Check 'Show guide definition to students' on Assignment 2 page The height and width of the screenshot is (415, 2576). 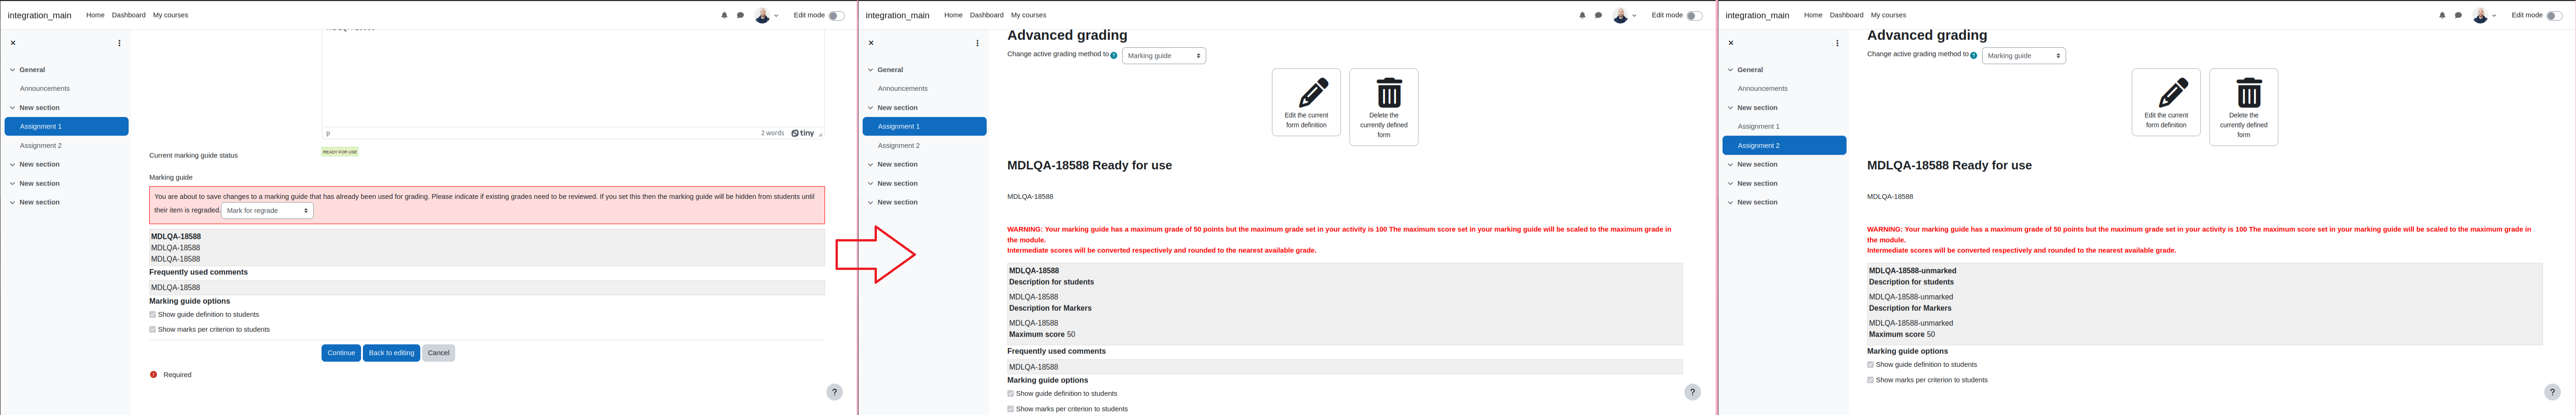(x=1871, y=365)
